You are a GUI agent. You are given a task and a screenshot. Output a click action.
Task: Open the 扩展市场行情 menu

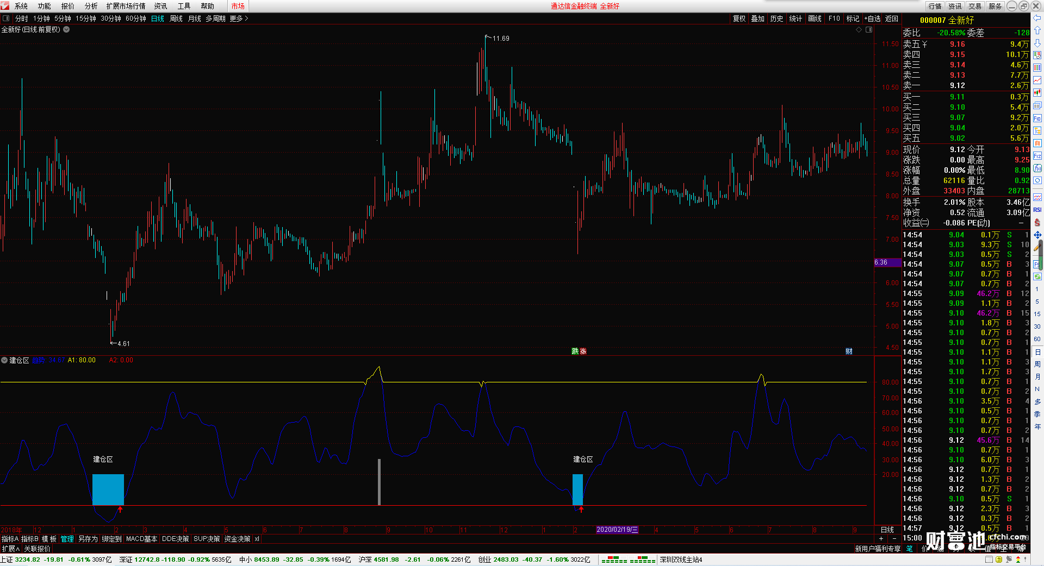pos(126,6)
